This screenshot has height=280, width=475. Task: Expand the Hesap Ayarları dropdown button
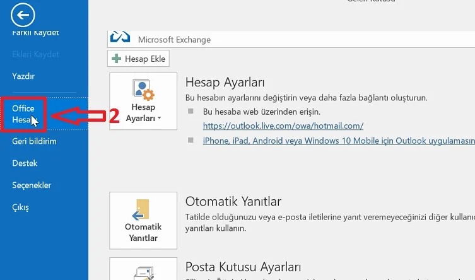coord(143,101)
